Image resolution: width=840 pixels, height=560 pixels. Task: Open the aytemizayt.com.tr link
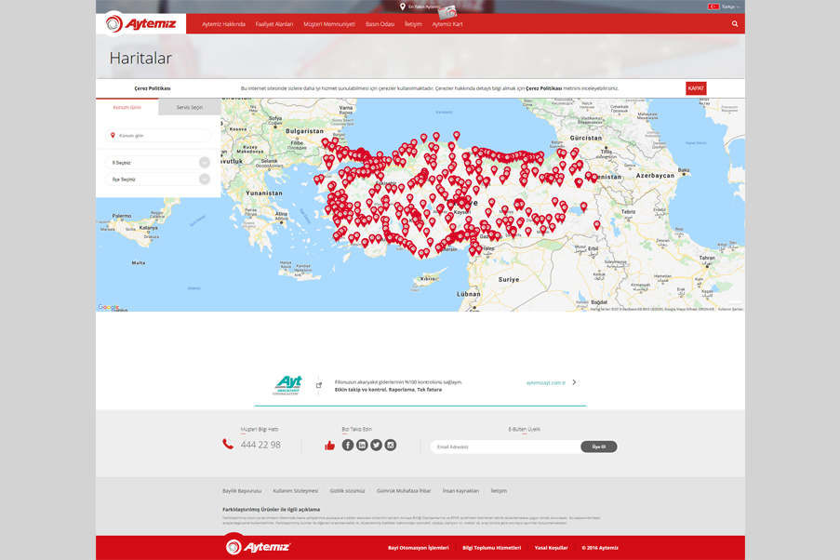click(x=546, y=382)
